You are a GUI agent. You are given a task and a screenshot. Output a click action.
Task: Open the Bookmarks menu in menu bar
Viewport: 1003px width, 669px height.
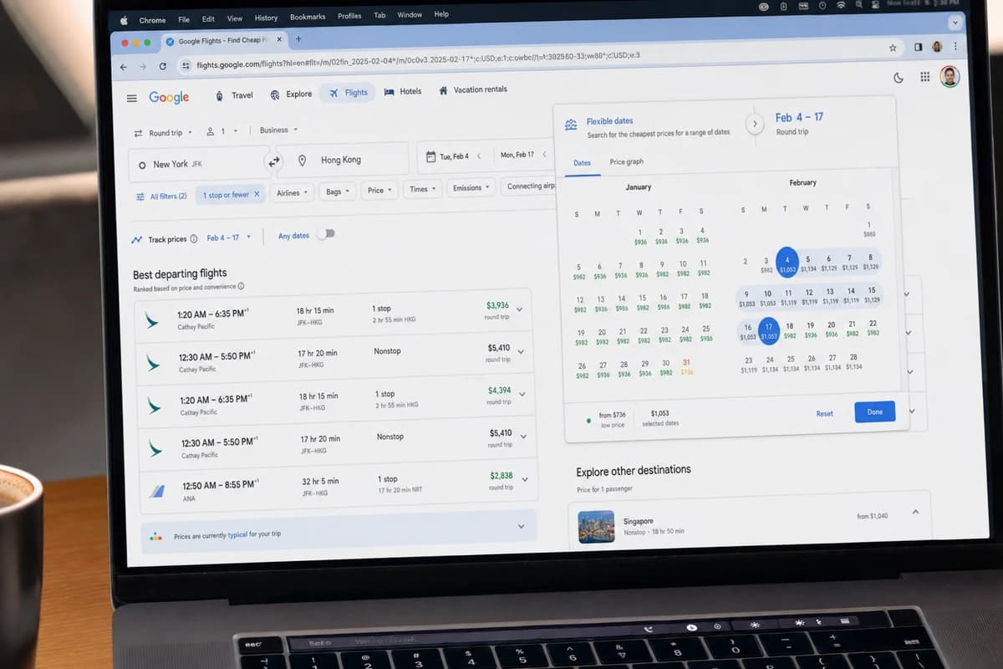[308, 17]
